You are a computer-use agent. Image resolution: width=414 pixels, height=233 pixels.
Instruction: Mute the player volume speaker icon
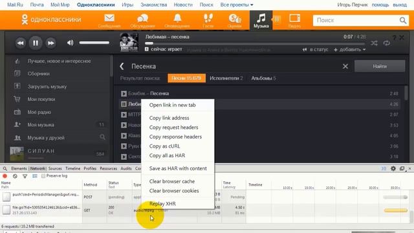point(71,43)
